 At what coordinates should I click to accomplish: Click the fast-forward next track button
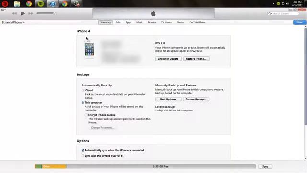(31, 13)
